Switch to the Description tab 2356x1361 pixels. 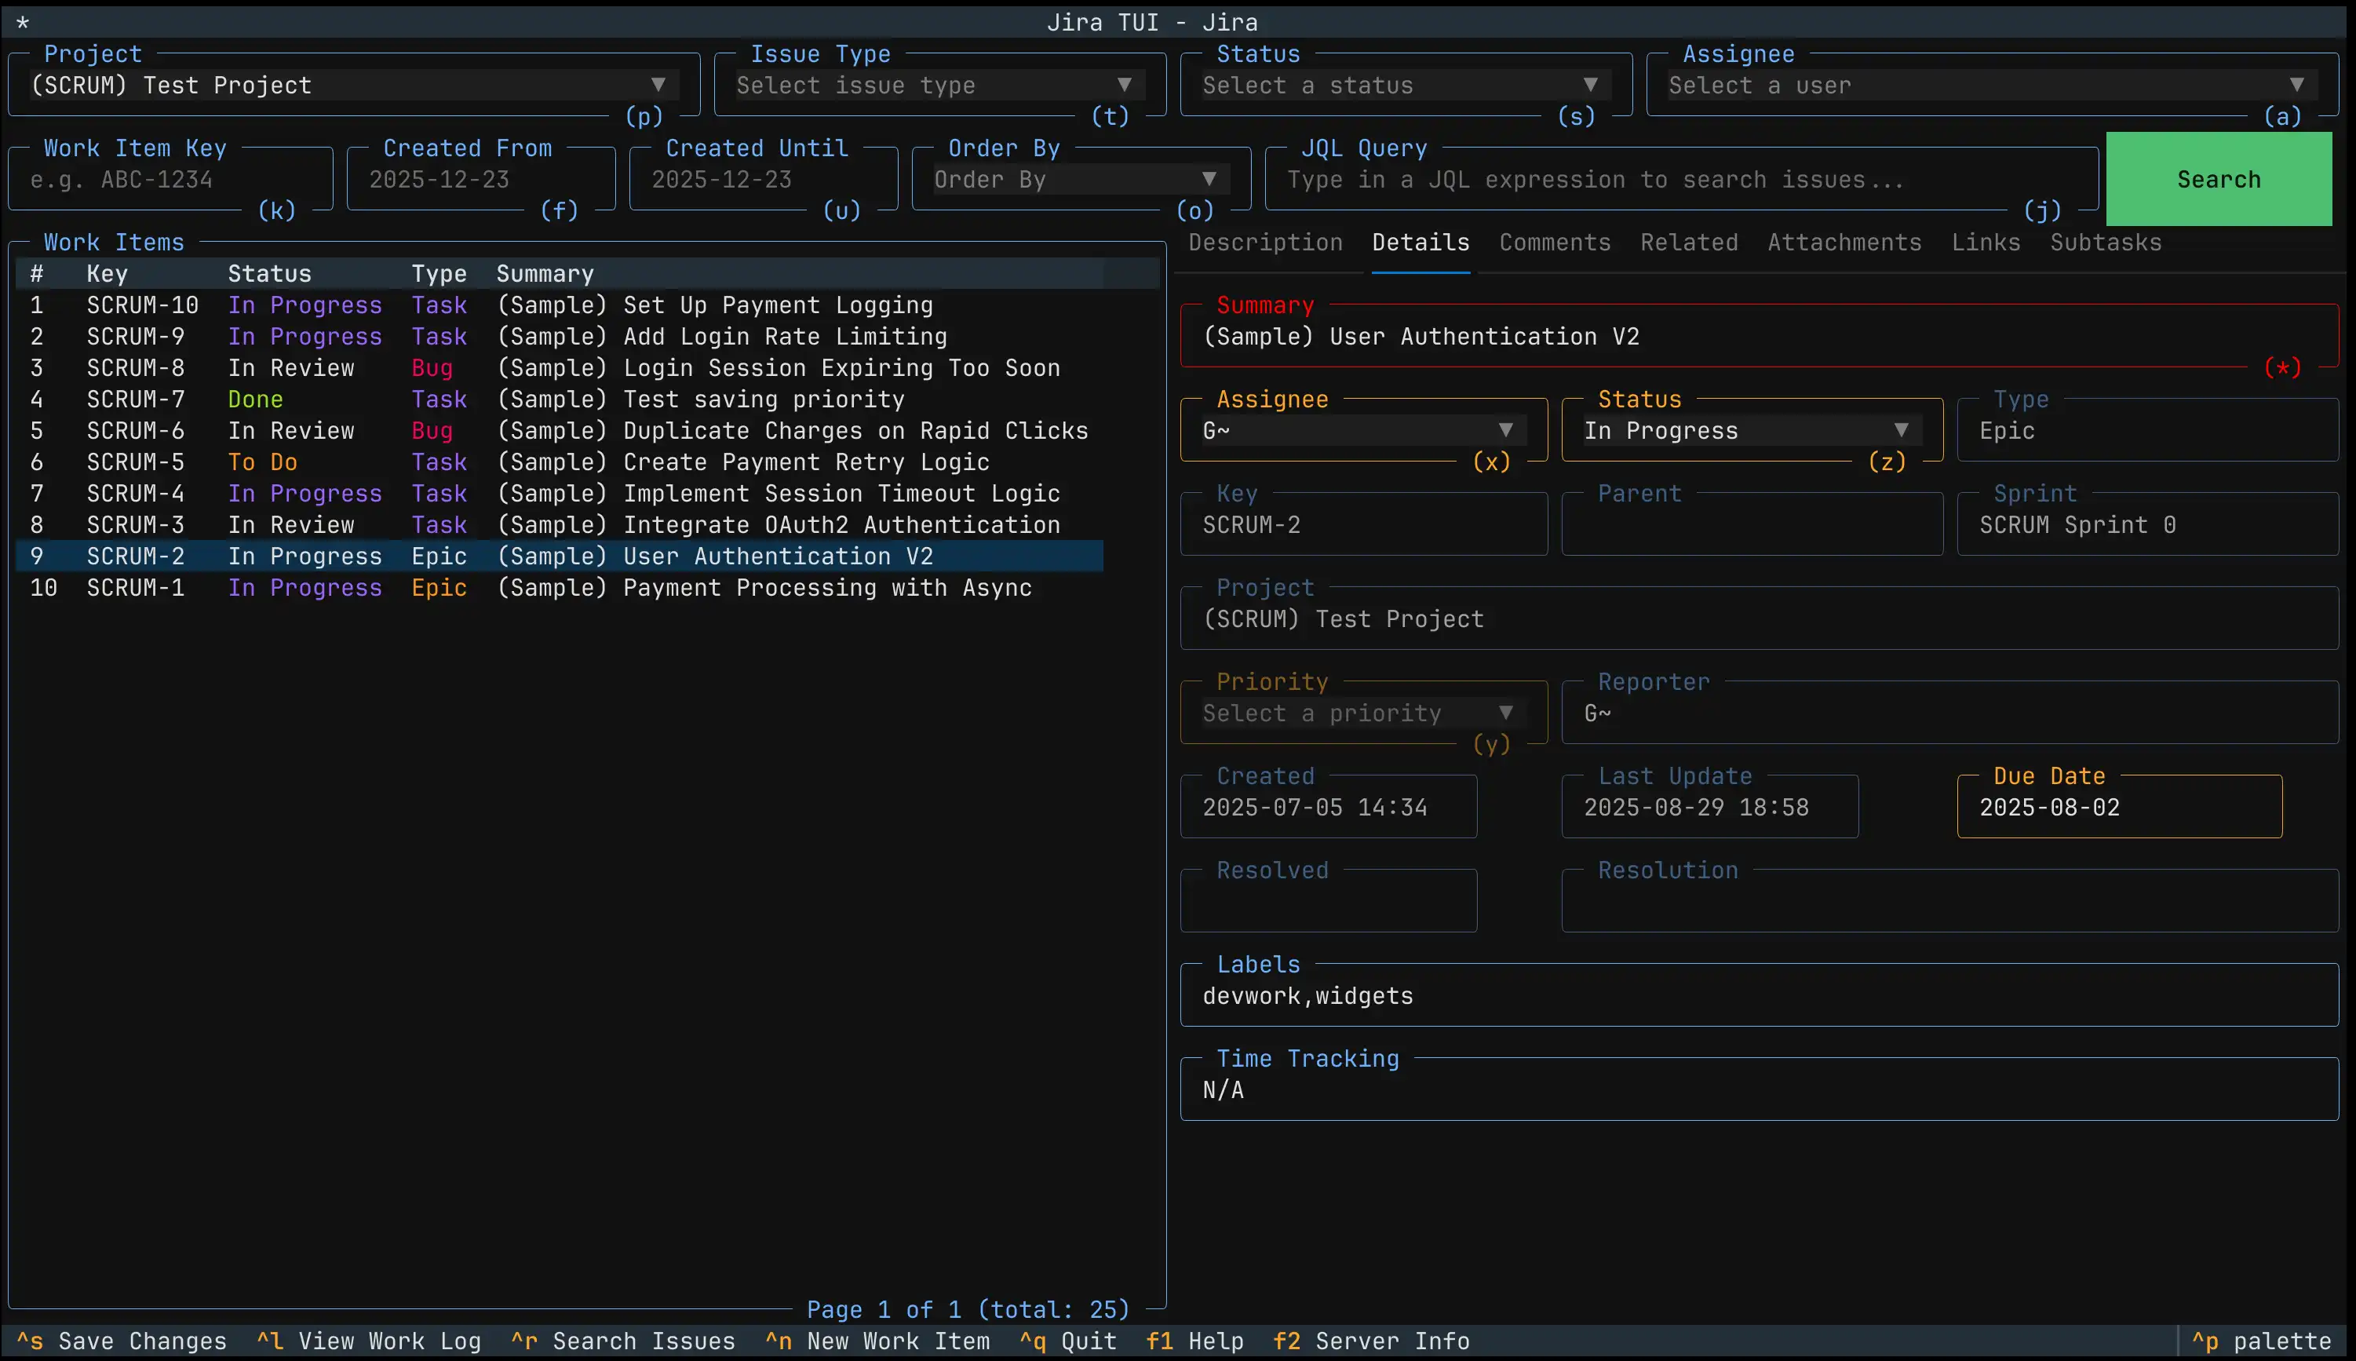pos(1265,243)
